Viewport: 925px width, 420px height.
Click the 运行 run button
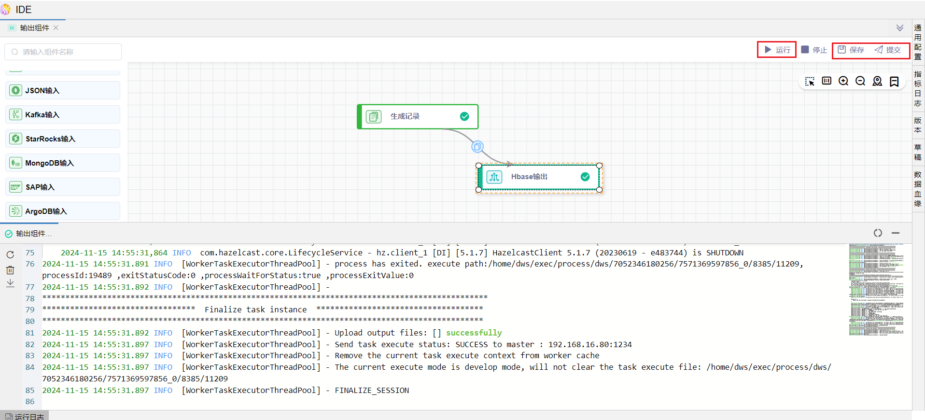click(777, 50)
